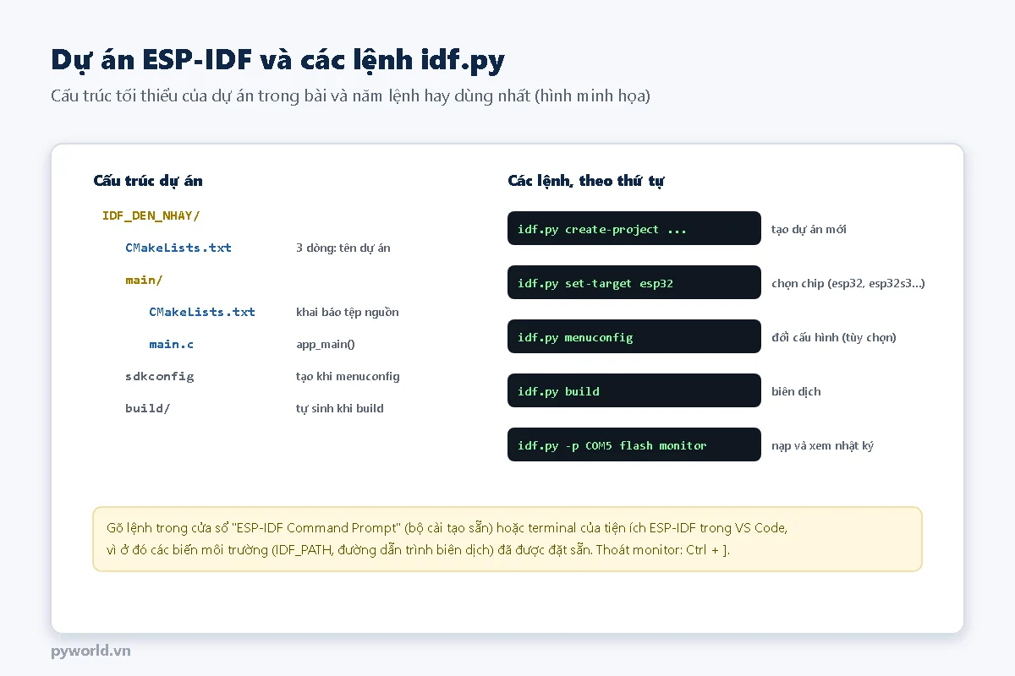
Task: Select the IDF_DEN_NHAY/ root folder
Action: click(x=151, y=215)
